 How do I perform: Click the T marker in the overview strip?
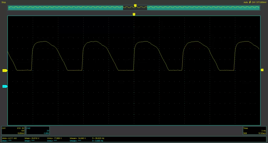tap(135, 6)
